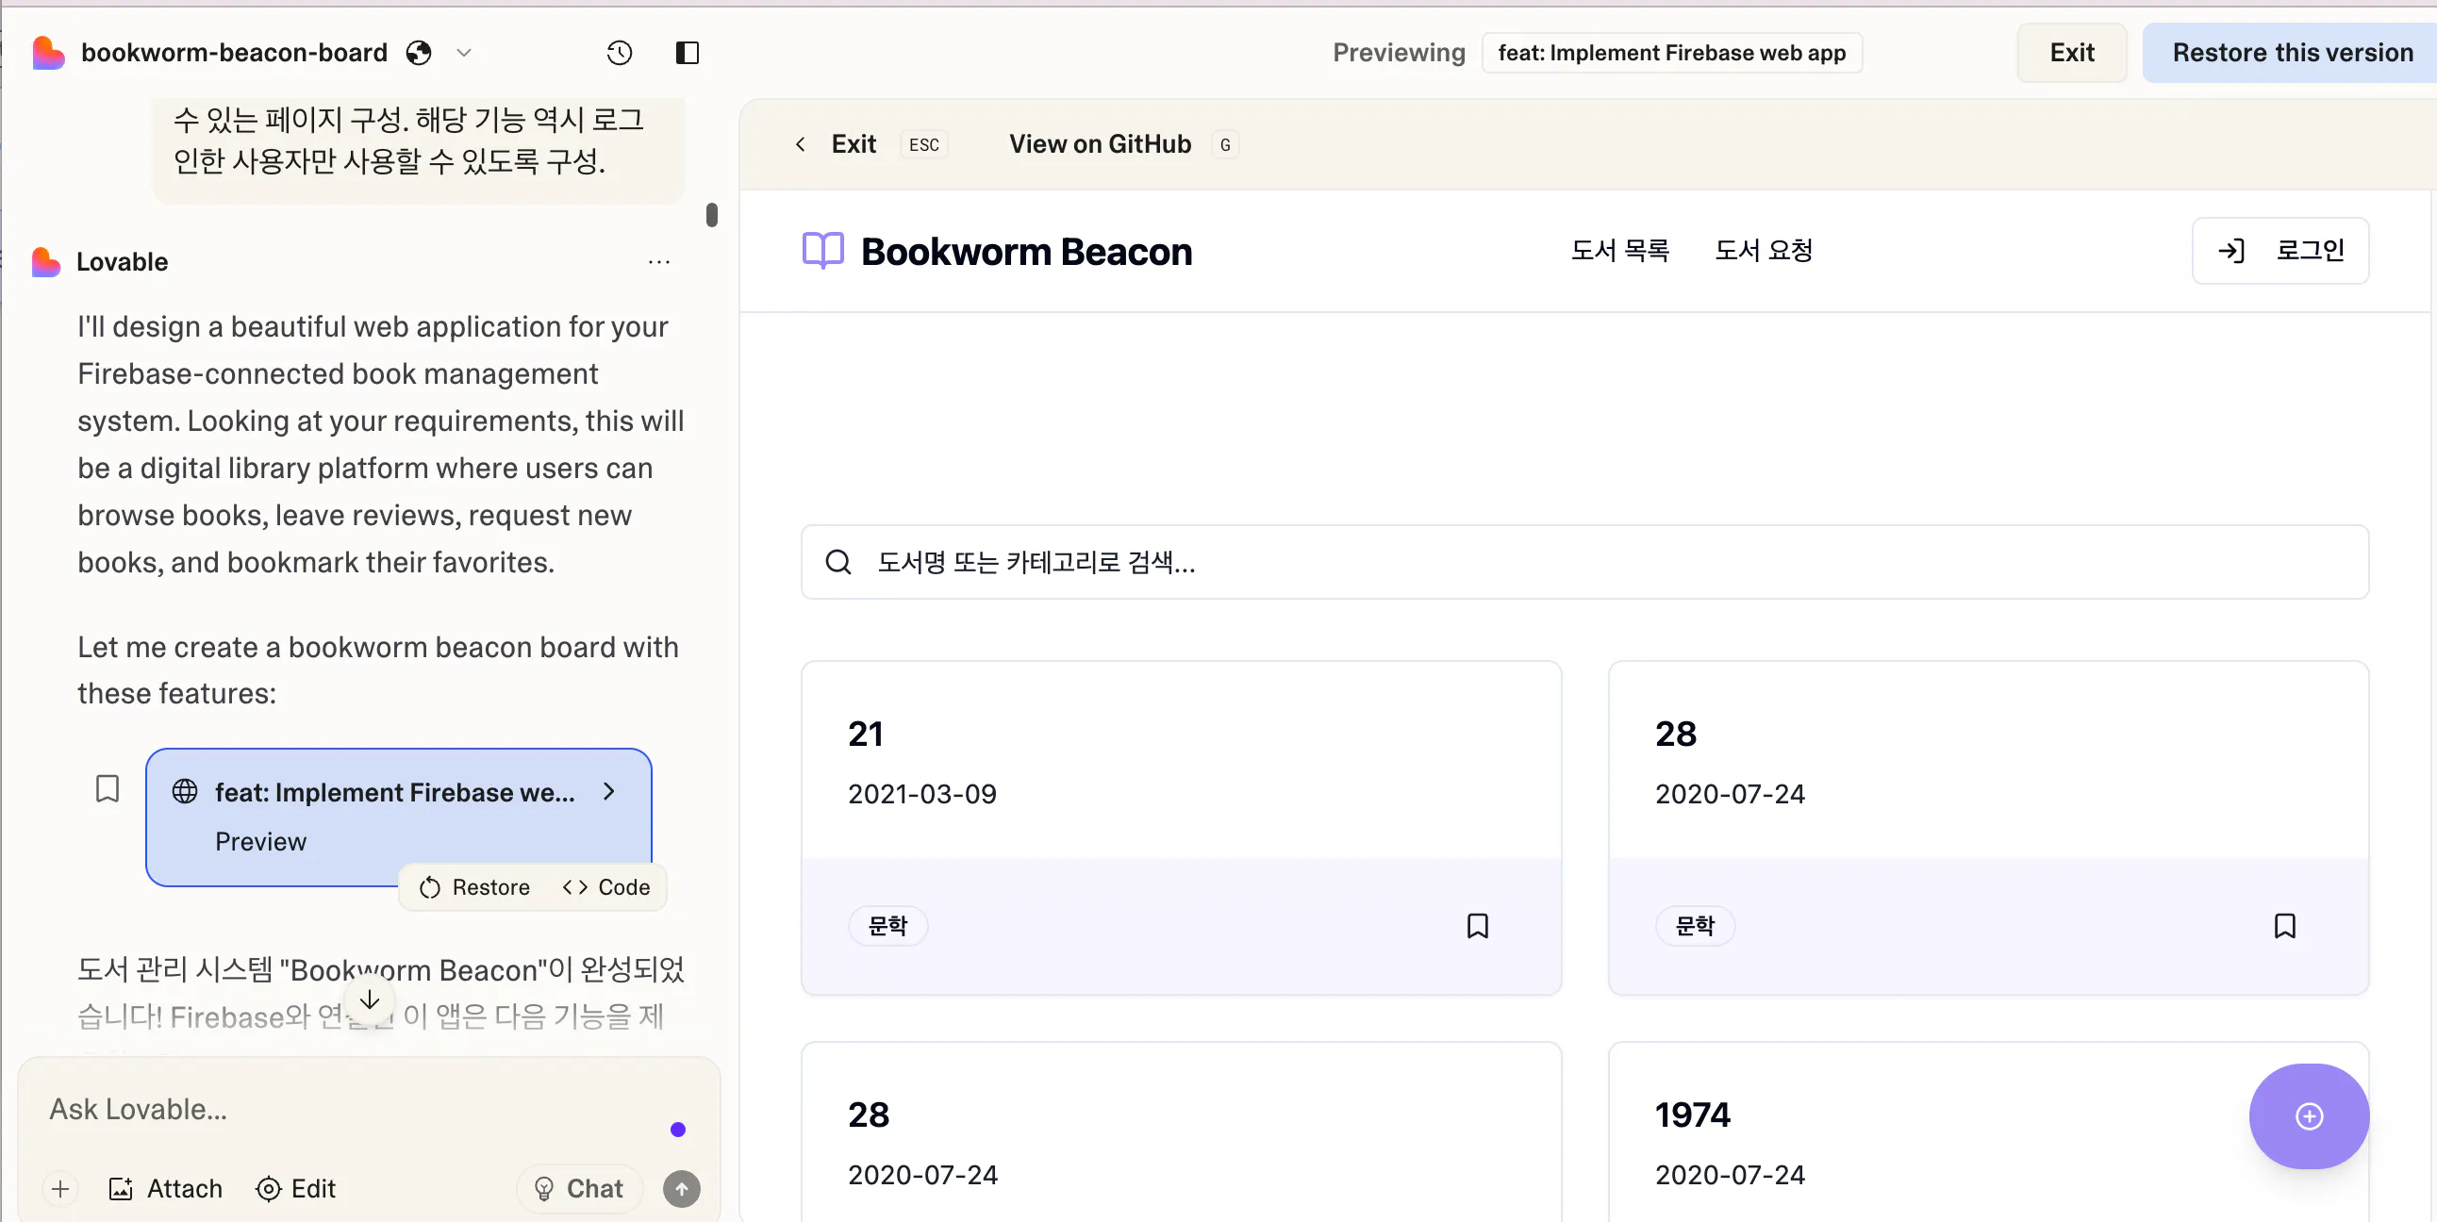
Task: Click Restore this version button
Action: click(x=2292, y=53)
